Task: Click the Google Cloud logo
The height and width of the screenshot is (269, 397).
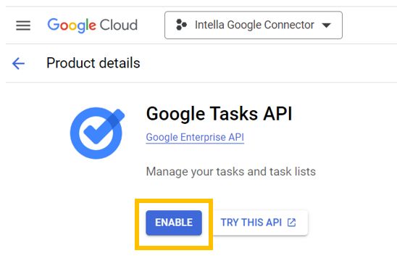Action: coord(93,25)
